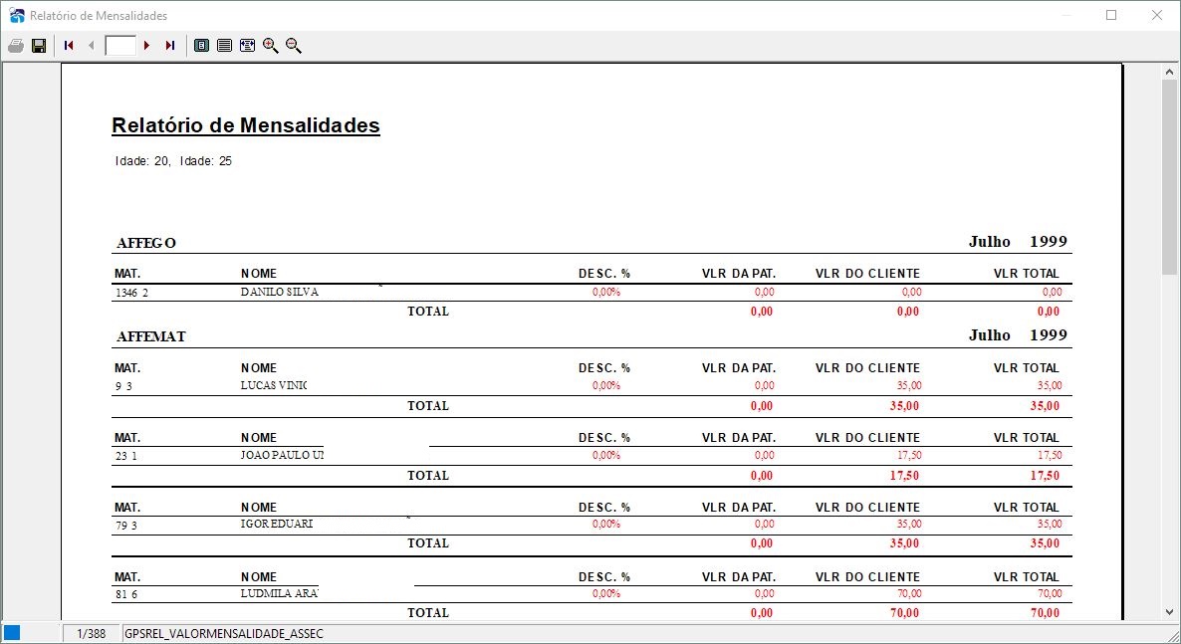Image resolution: width=1181 pixels, height=644 pixels.
Task: Click vertical scrollbar up arrow
Action: pyautogui.click(x=1169, y=73)
